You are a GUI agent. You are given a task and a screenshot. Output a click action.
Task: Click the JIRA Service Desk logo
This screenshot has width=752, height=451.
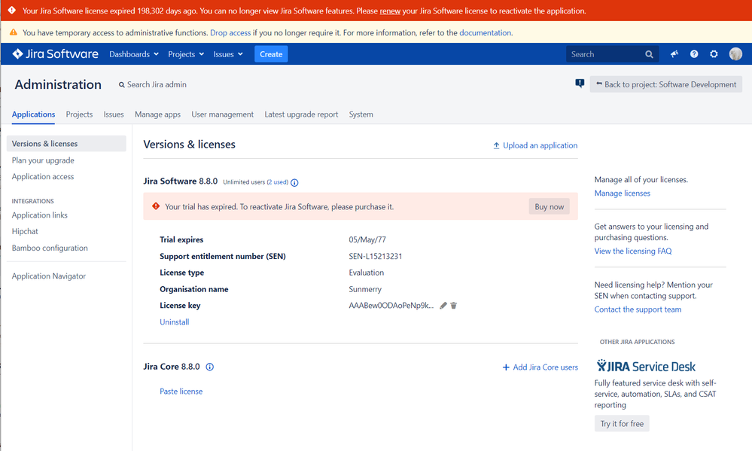click(646, 366)
